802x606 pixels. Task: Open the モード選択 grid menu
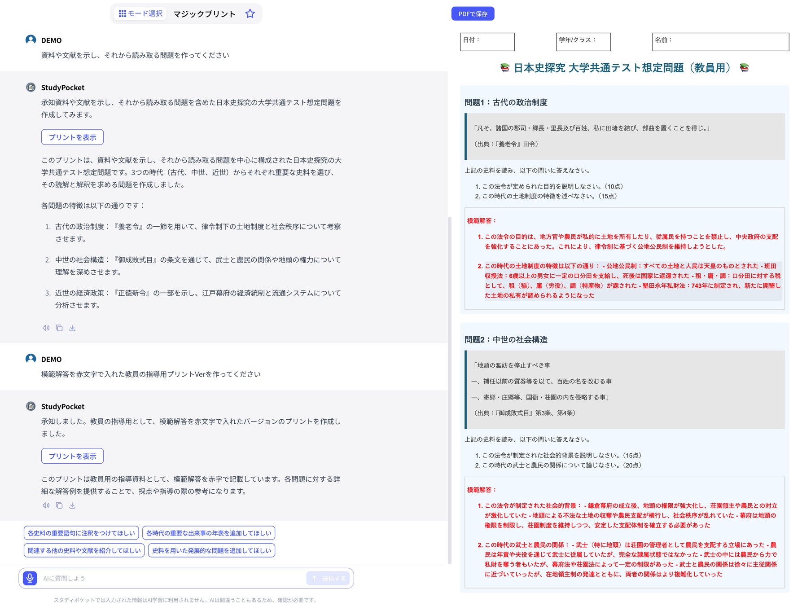click(x=140, y=13)
